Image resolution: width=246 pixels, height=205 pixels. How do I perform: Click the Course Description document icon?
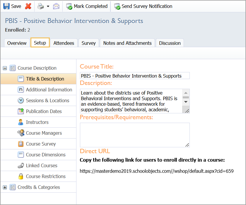click(x=13, y=68)
